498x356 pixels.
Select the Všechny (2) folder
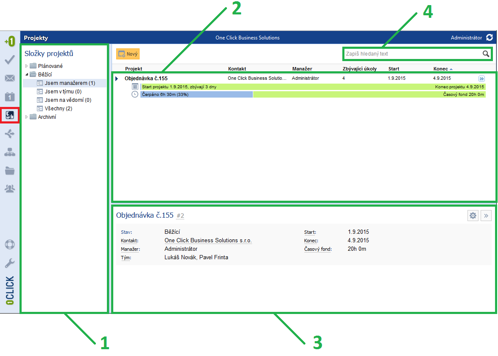tap(58, 109)
